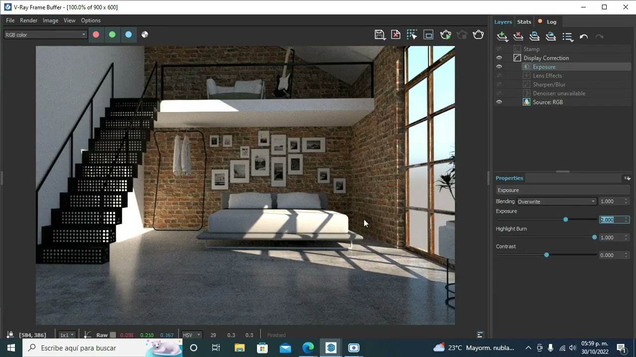This screenshot has width=636, height=357.
Task: Click the Source: RGB layer color icon
Action: [527, 102]
